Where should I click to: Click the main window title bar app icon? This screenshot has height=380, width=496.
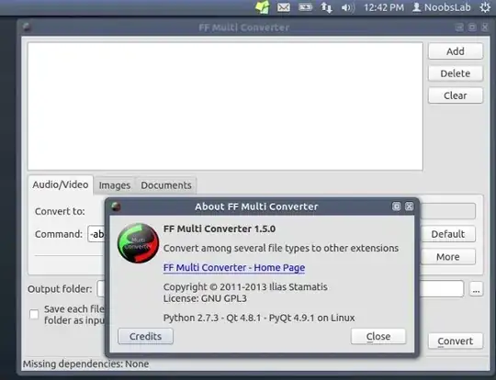pyautogui.click(x=27, y=28)
